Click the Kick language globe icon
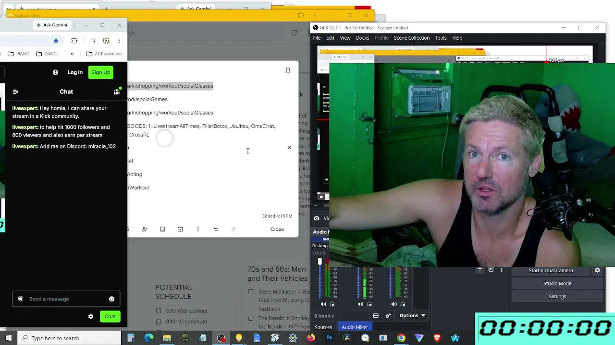The image size is (615, 345). click(x=55, y=72)
